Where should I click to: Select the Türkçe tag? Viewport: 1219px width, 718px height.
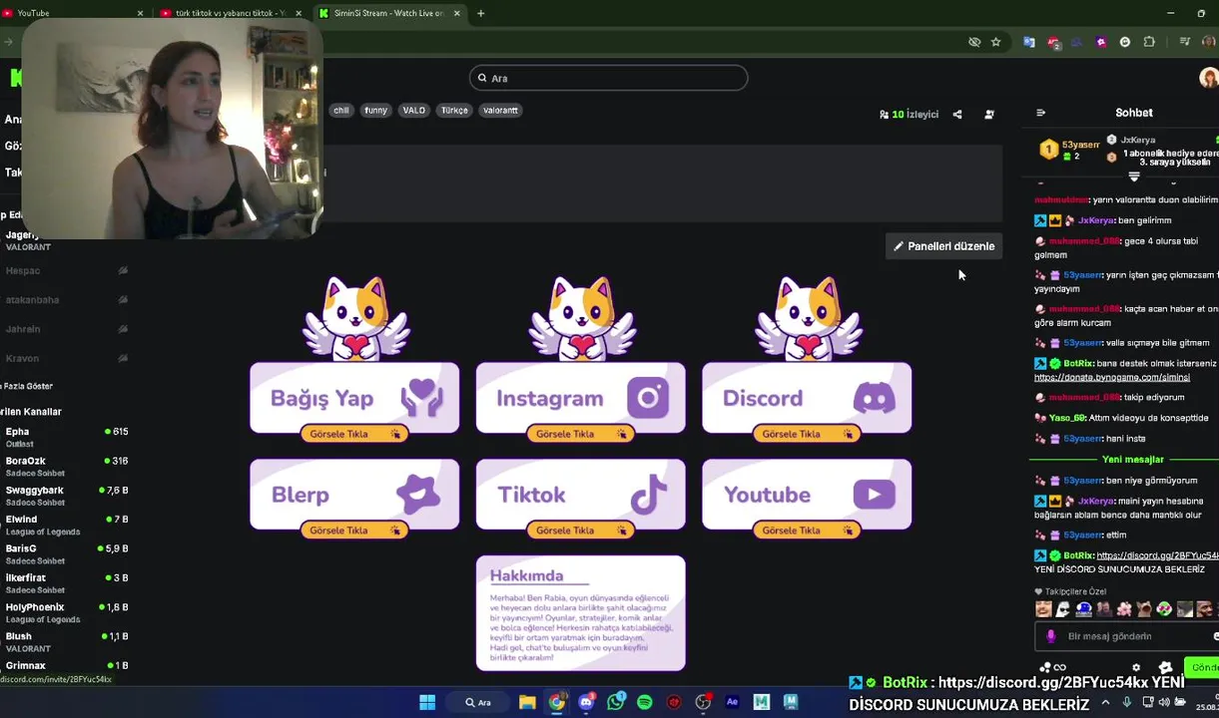click(454, 111)
